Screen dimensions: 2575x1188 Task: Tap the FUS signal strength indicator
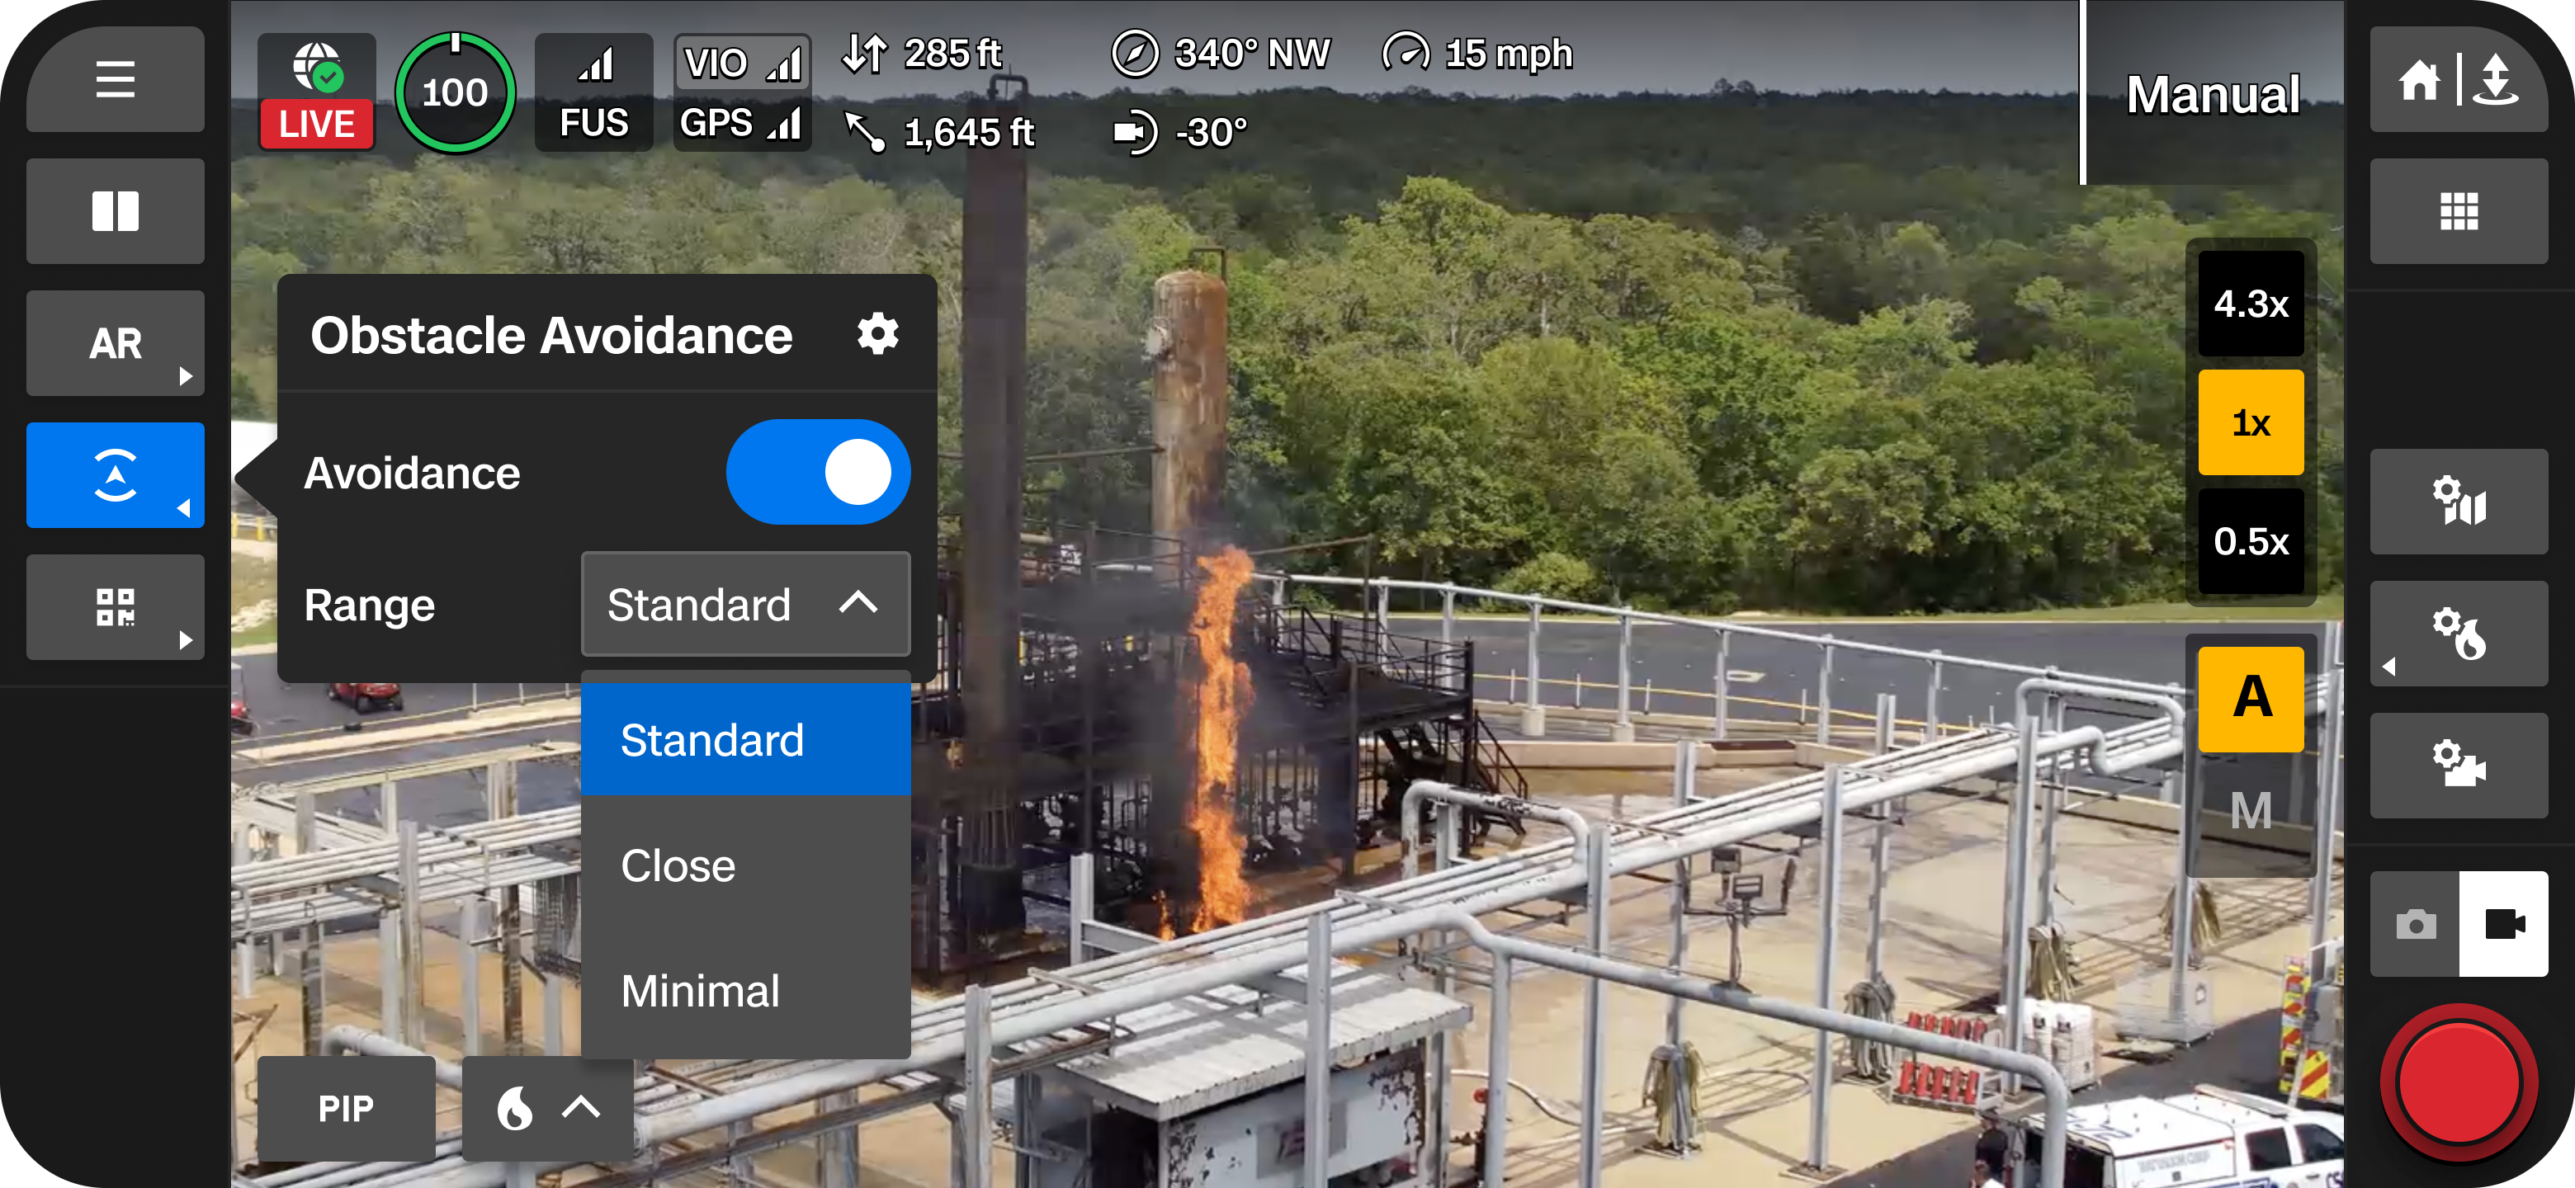coord(593,92)
